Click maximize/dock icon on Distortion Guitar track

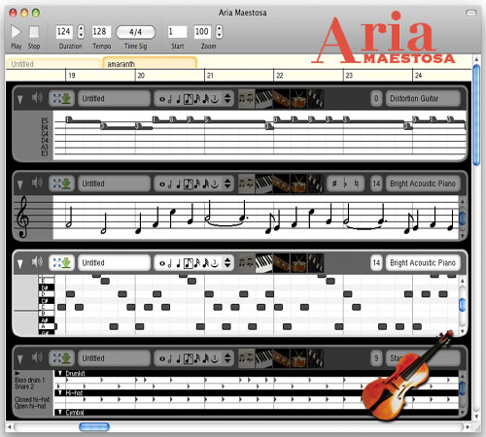coord(61,98)
